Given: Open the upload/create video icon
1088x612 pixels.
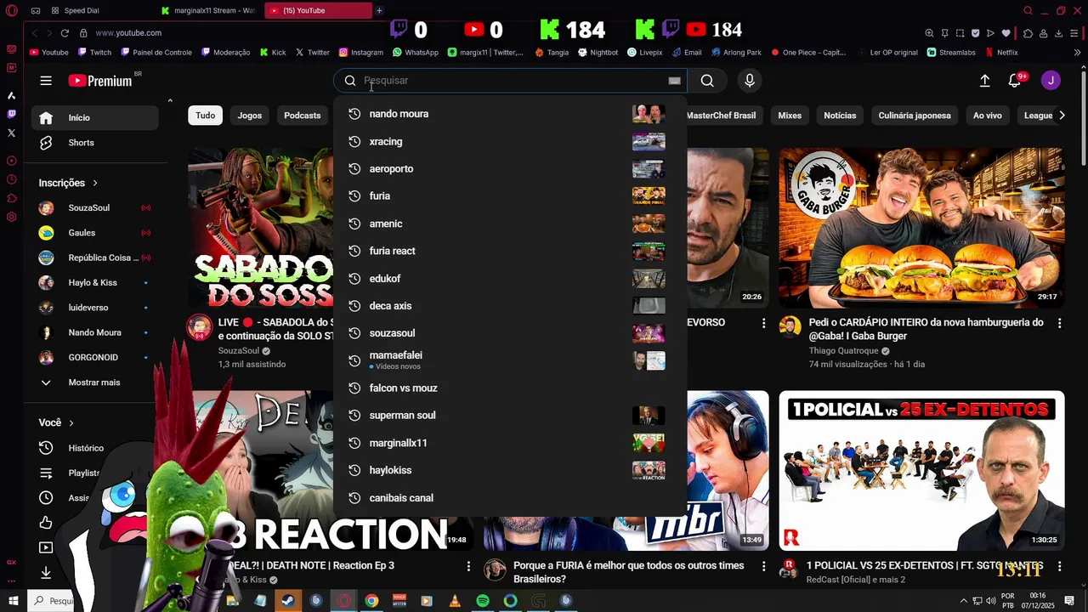Looking at the screenshot, I should point(984,81).
